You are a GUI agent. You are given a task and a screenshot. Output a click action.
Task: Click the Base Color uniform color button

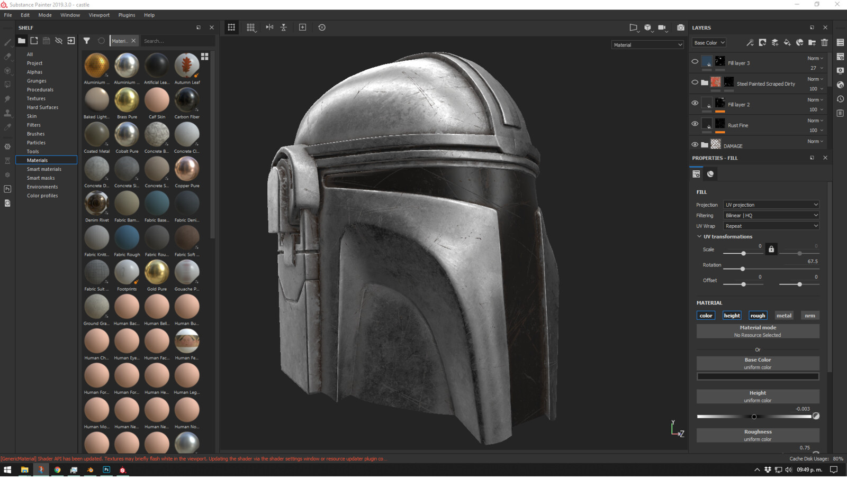pyautogui.click(x=758, y=363)
